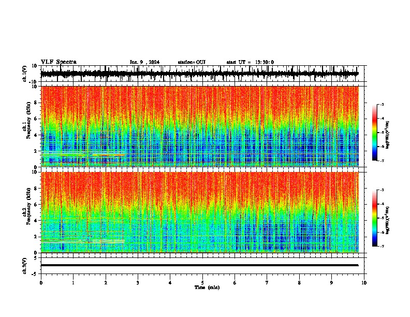Click the ch.1 voltage waveform trace

click(x=200, y=74)
